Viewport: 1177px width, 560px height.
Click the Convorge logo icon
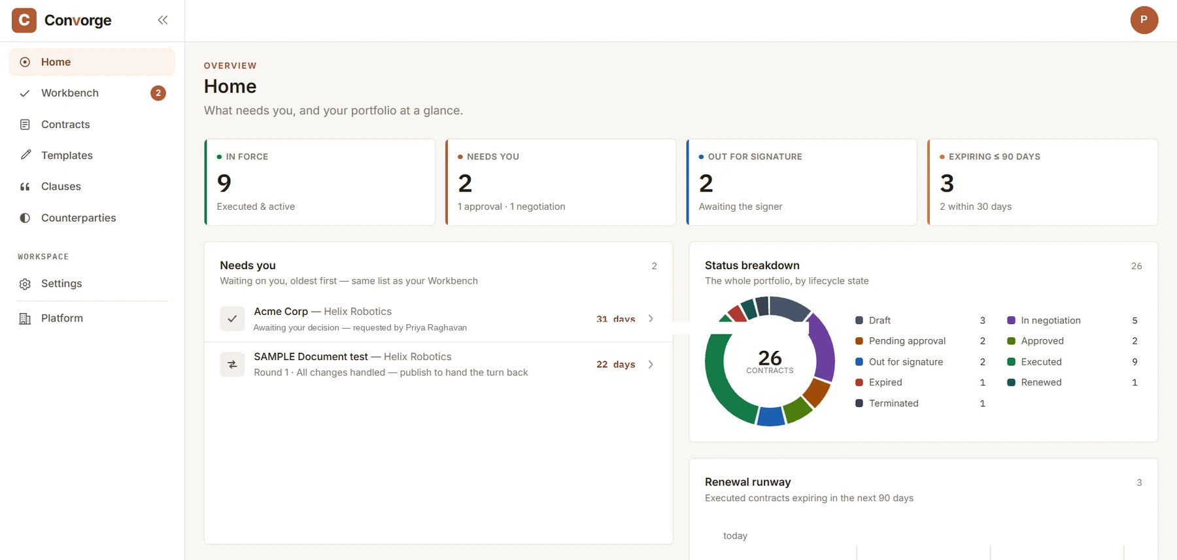(x=24, y=20)
